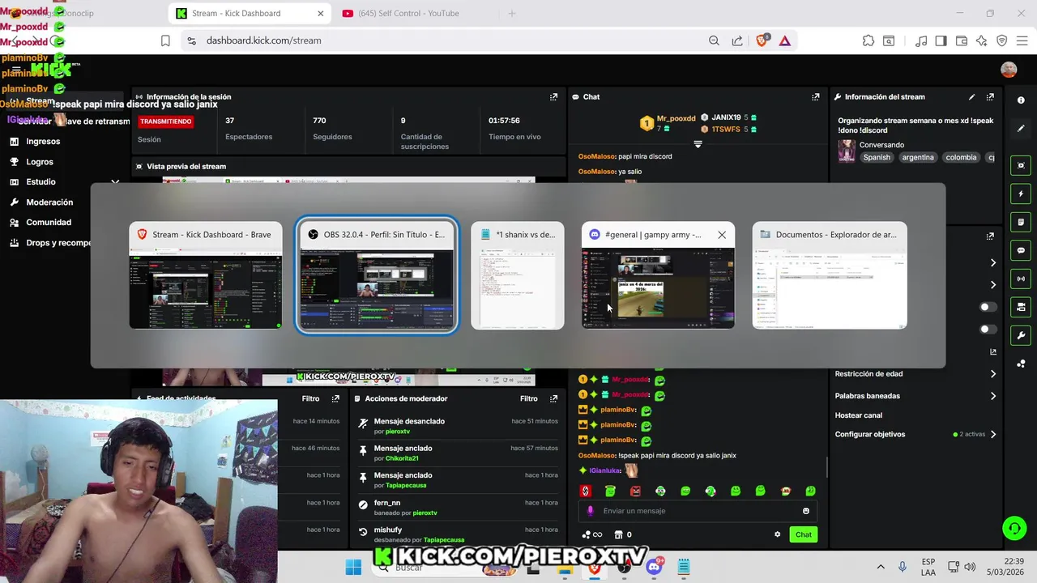Open the chat bubble icon in right sidebar

[x=1021, y=250]
